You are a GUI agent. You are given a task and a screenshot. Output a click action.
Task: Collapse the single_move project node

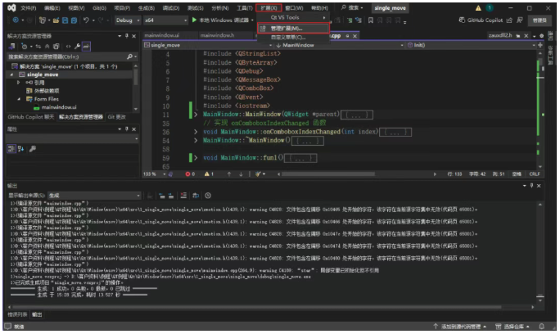point(11,74)
